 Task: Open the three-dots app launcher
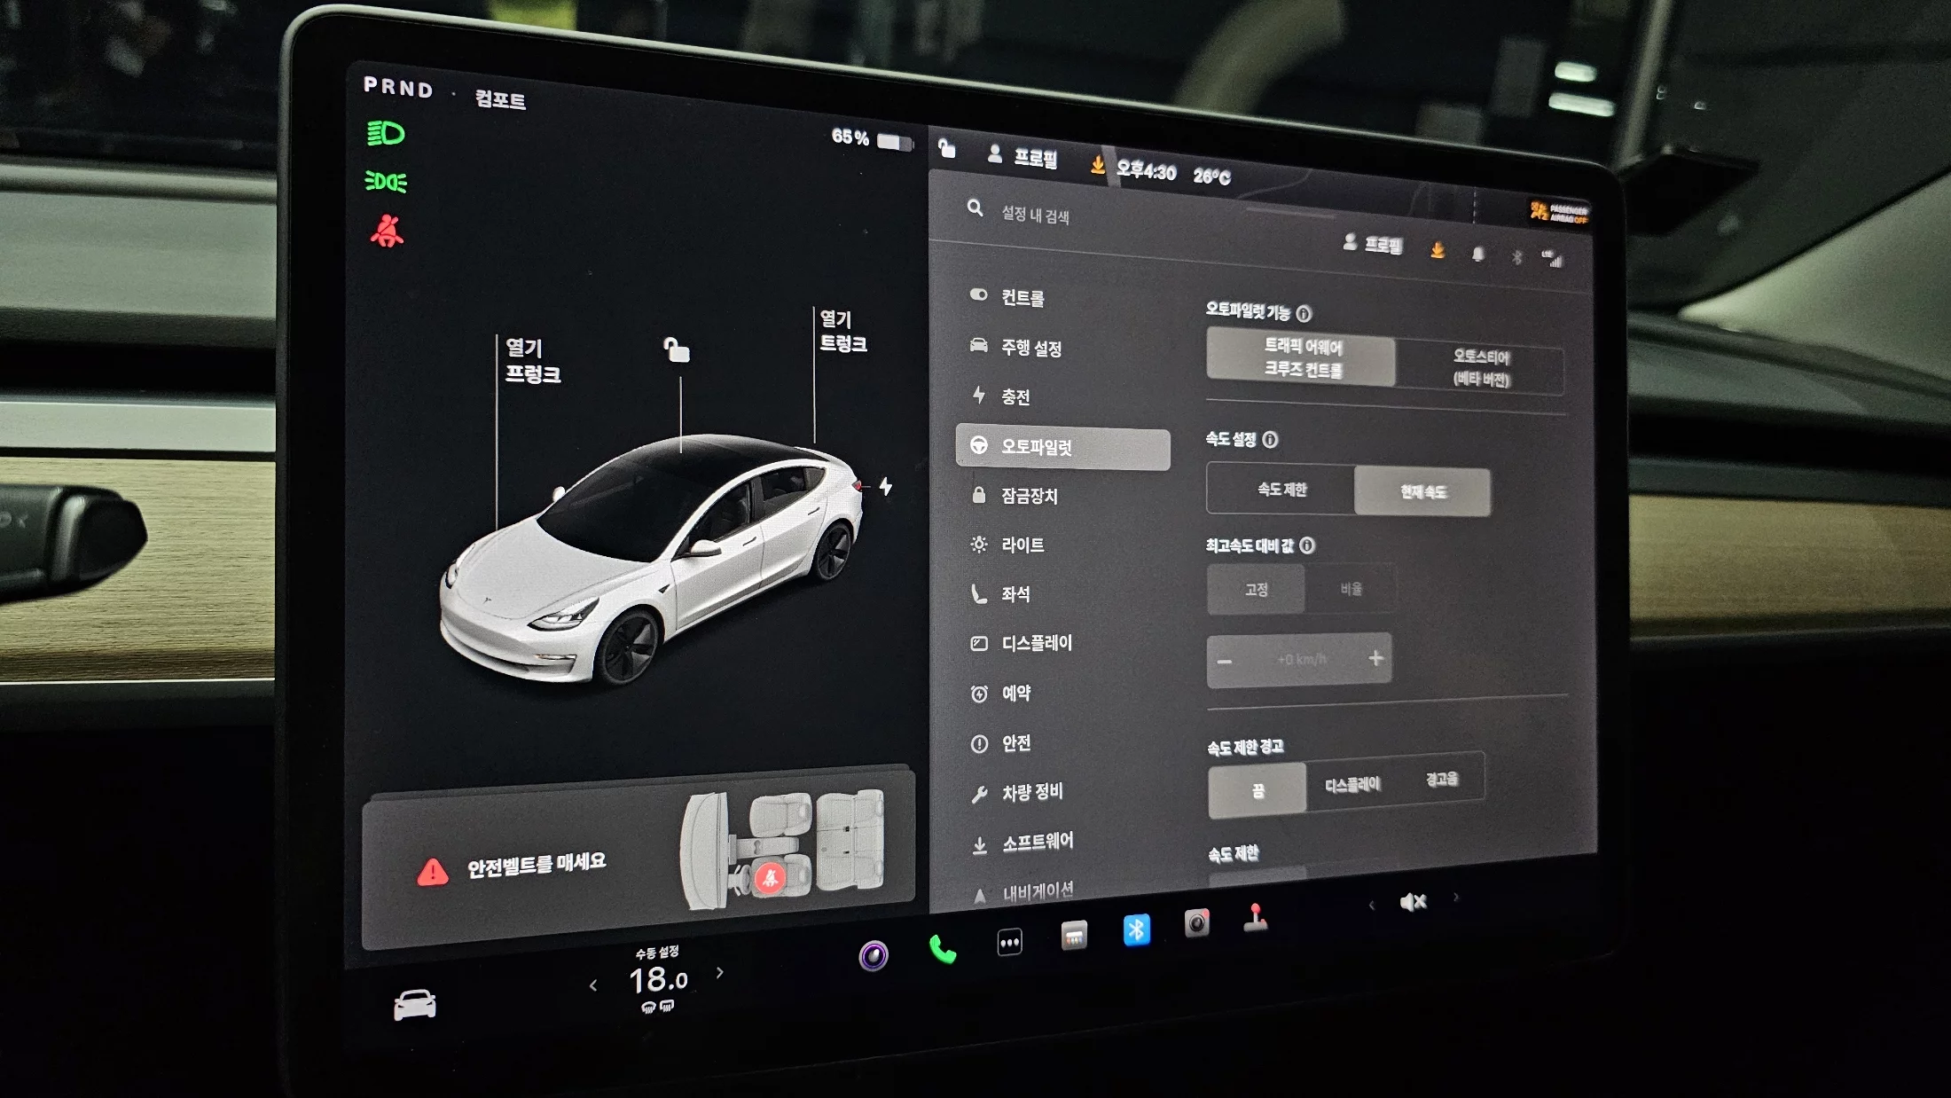1009,942
